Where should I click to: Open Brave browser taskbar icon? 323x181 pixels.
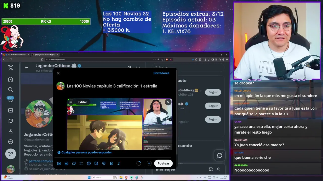126,177
